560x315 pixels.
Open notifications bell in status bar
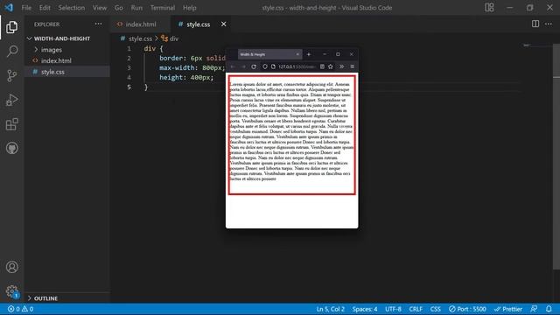tap(549, 309)
